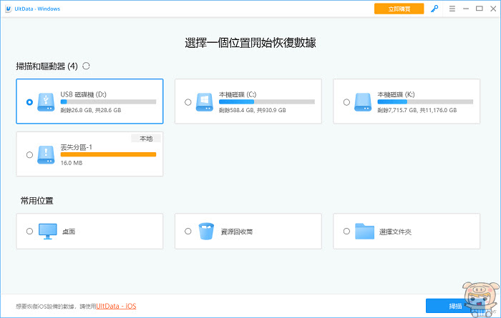The height and width of the screenshot is (318, 501).
Task: Close the UltData window
Action: pyautogui.click(x=493, y=9)
